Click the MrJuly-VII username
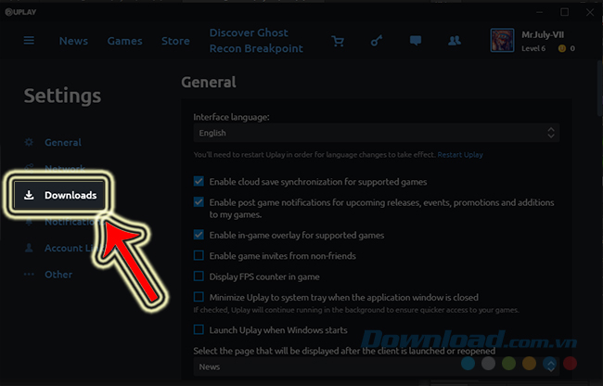The width and height of the screenshot is (603, 386). 543,35
